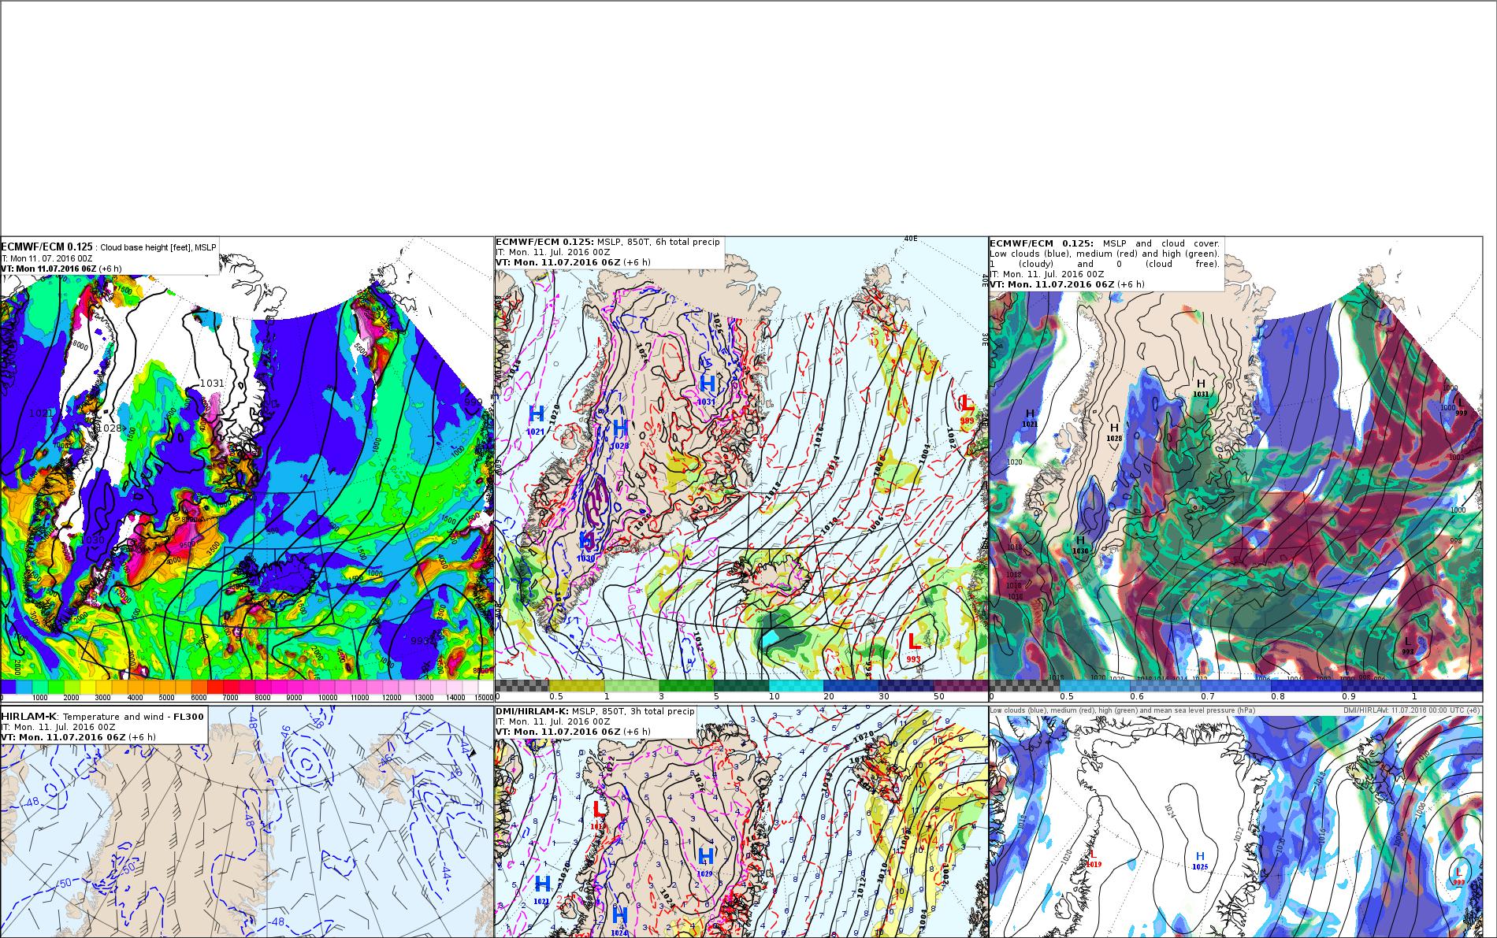This screenshot has width=1497, height=938.
Task: Click the '50' value on ECMWF precip legend
Action: point(938,697)
